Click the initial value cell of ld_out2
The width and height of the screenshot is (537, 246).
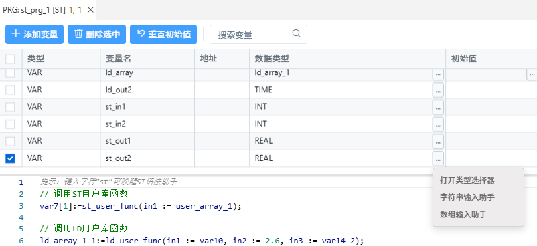point(491,90)
